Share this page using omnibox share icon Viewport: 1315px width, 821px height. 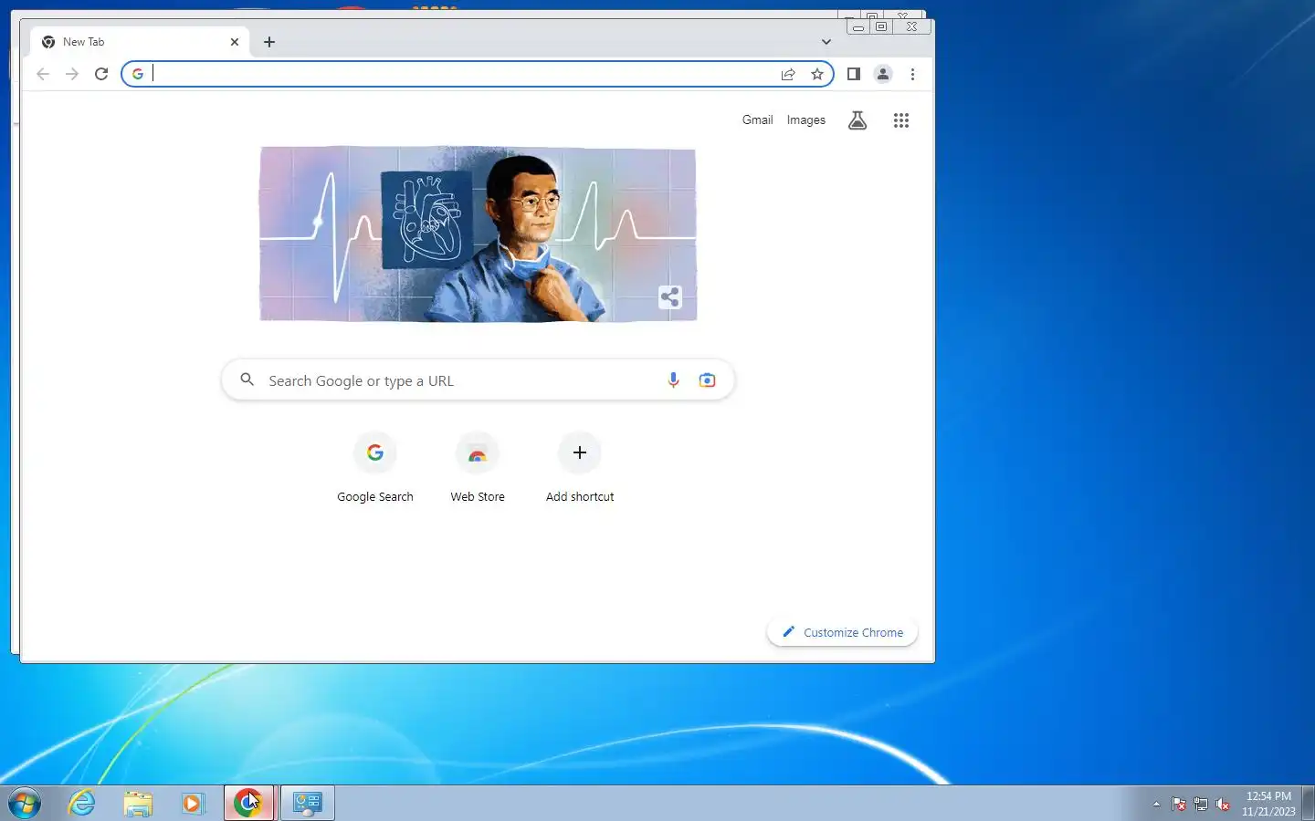coord(788,74)
